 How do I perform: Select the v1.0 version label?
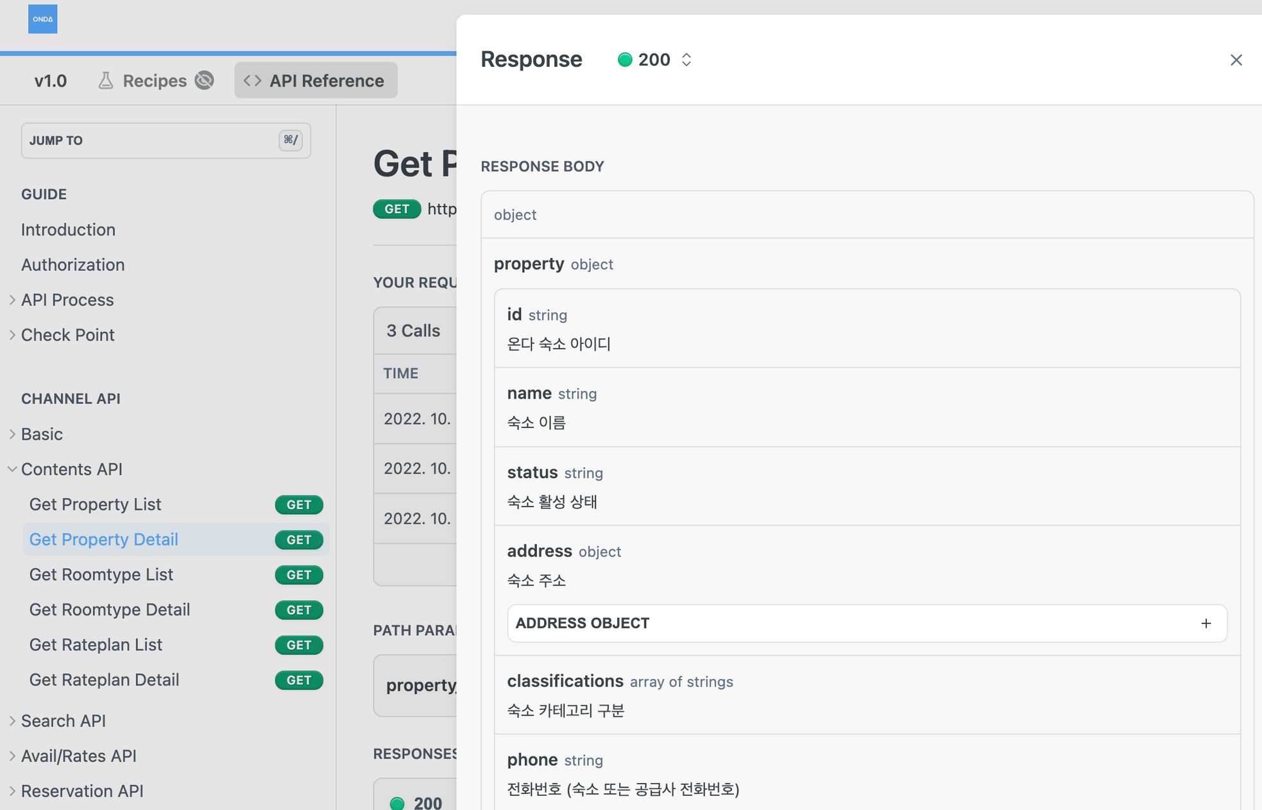[x=51, y=81]
